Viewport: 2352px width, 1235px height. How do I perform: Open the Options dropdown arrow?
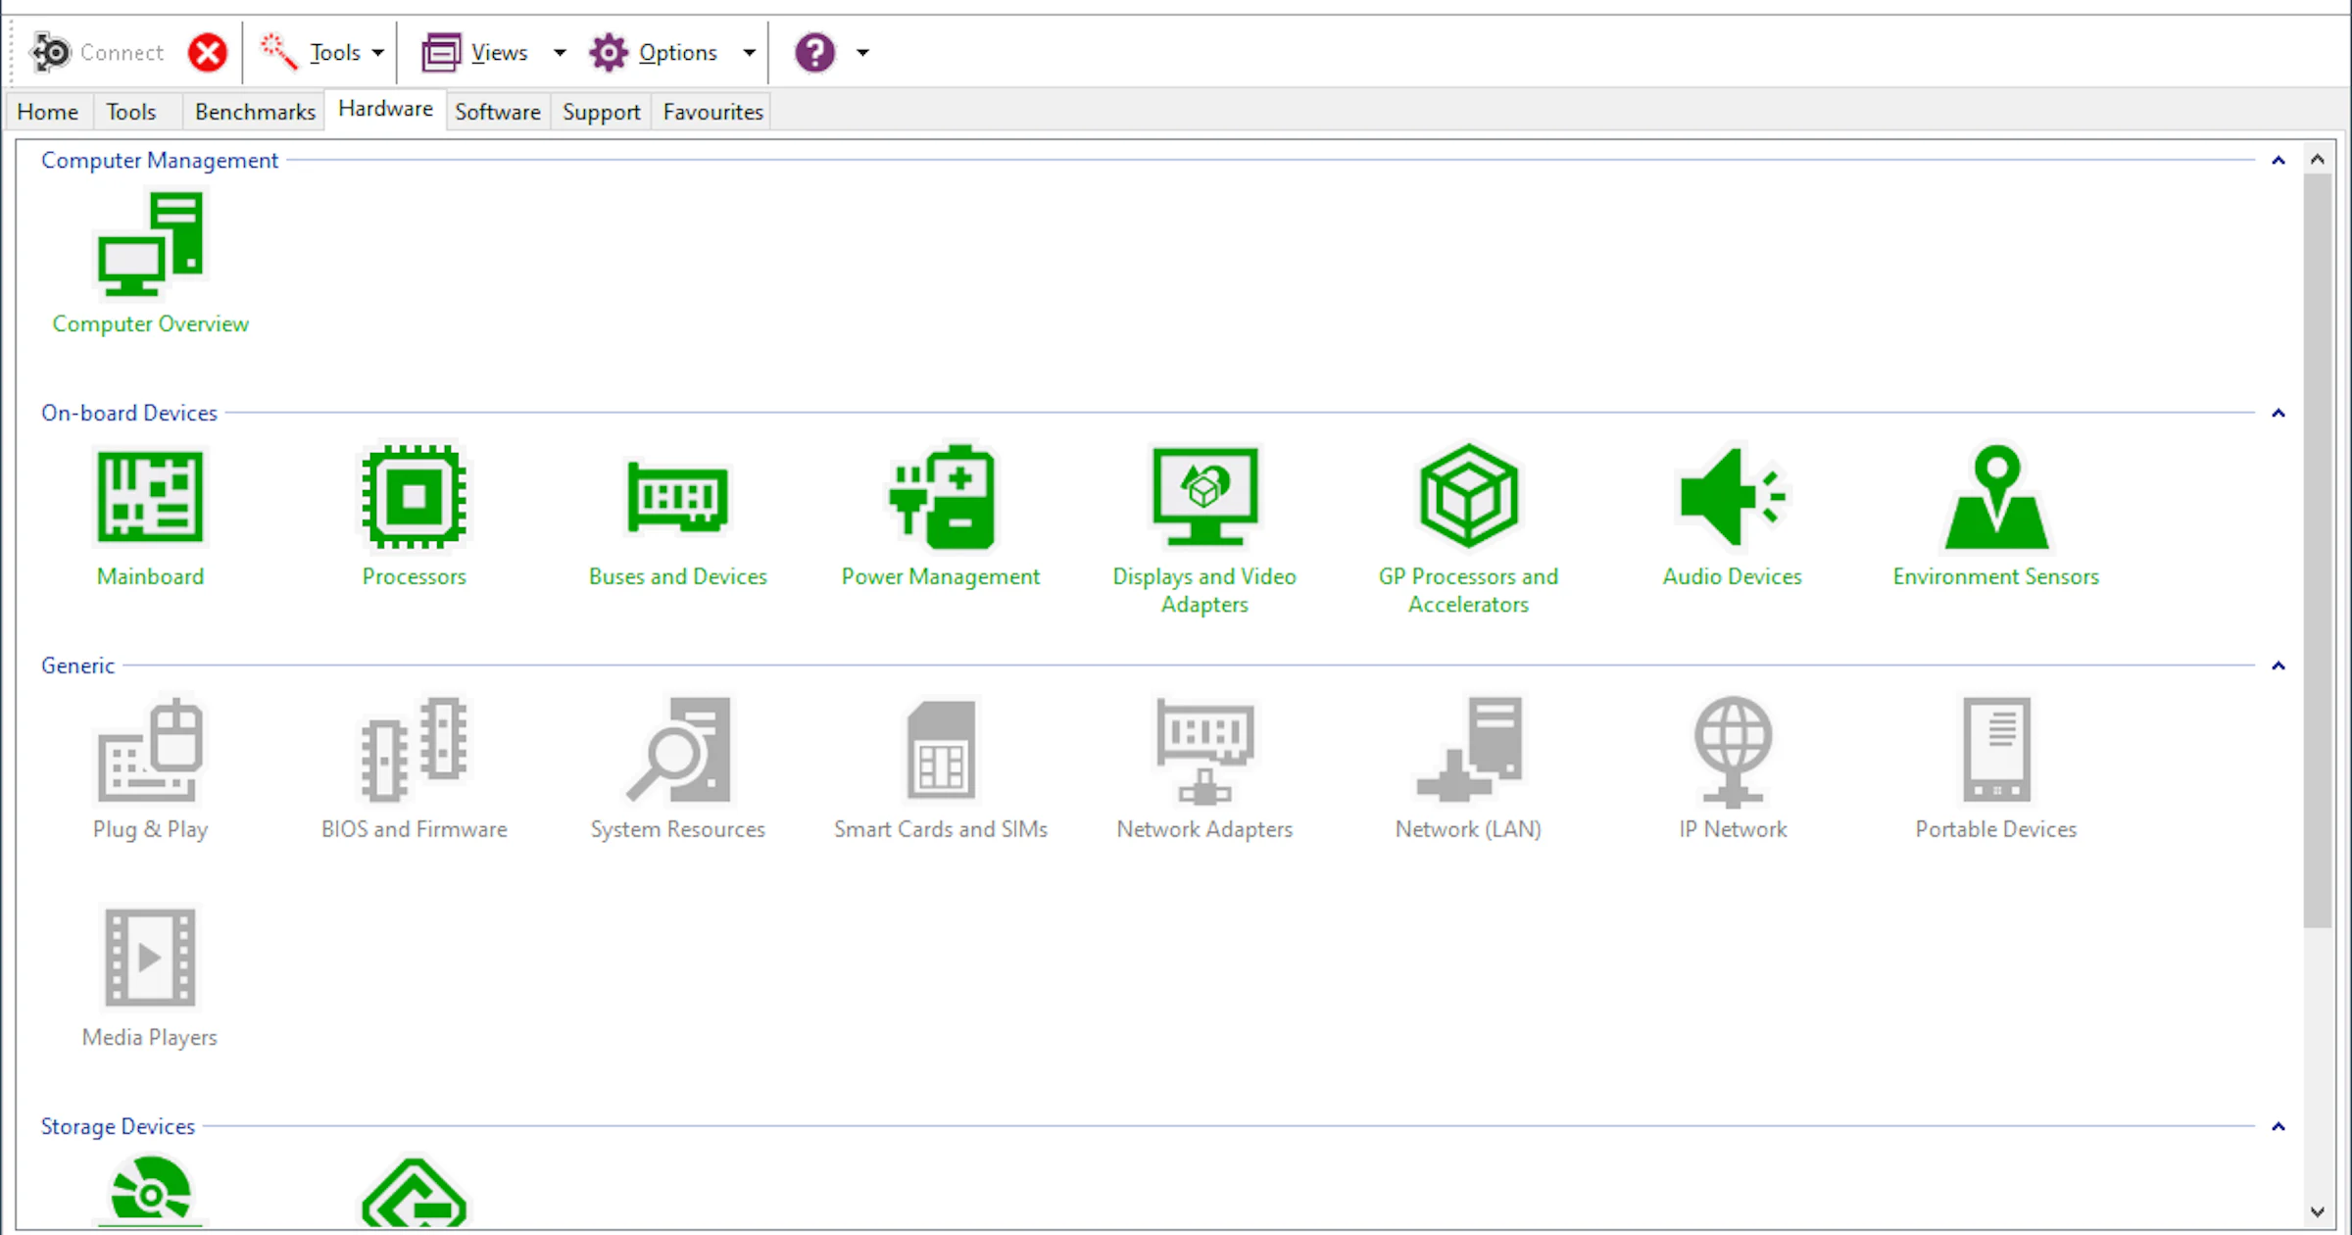point(749,53)
